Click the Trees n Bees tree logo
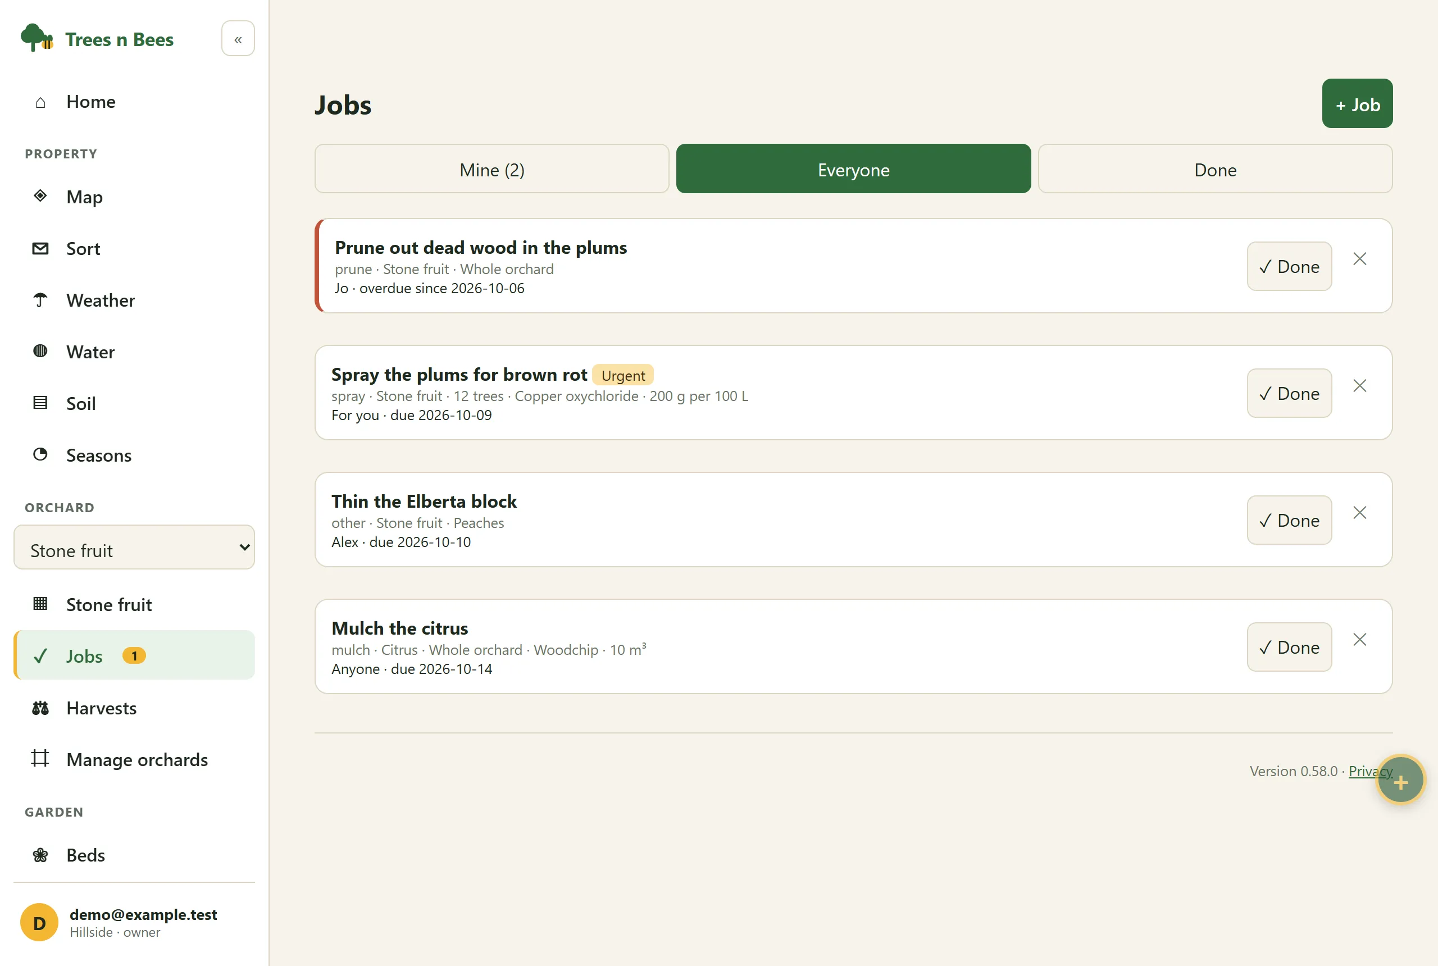 click(x=37, y=38)
